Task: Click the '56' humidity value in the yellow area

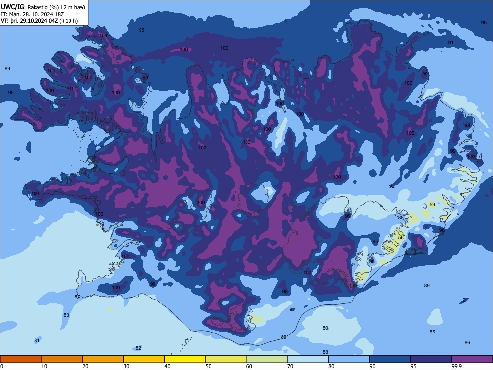Action: pyautogui.click(x=400, y=238)
